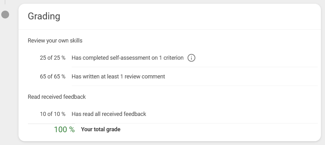Select Has read all received feedback row
This screenshot has height=145, width=325.
(x=172, y=114)
